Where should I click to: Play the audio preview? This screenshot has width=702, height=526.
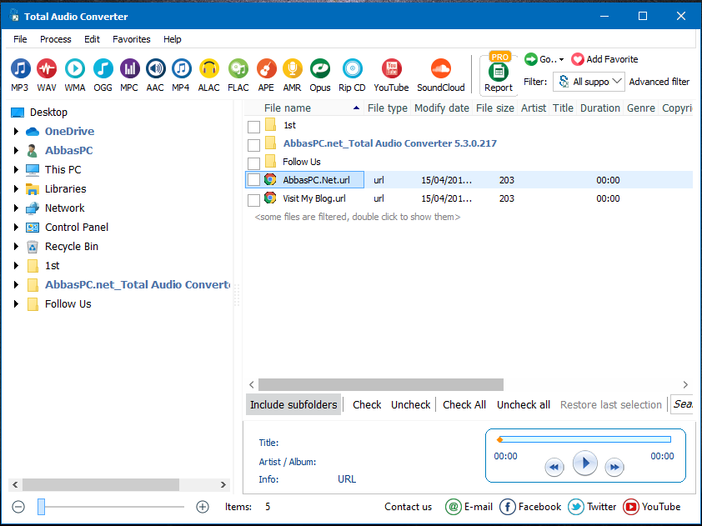(x=584, y=463)
